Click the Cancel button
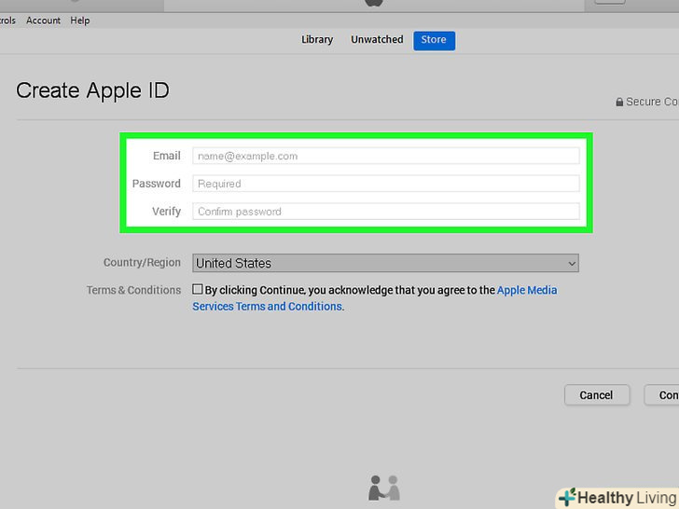This screenshot has width=679, height=509. (x=596, y=395)
